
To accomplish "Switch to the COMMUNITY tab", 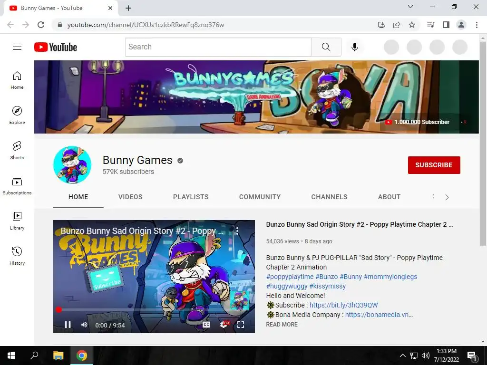I will tap(260, 197).
